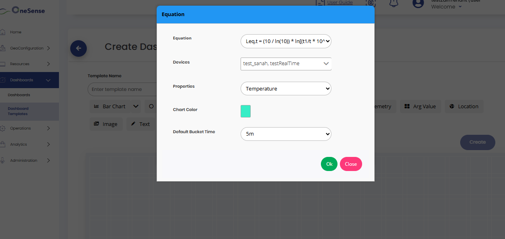Open the Equation dropdown

click(x=286, y=41)
